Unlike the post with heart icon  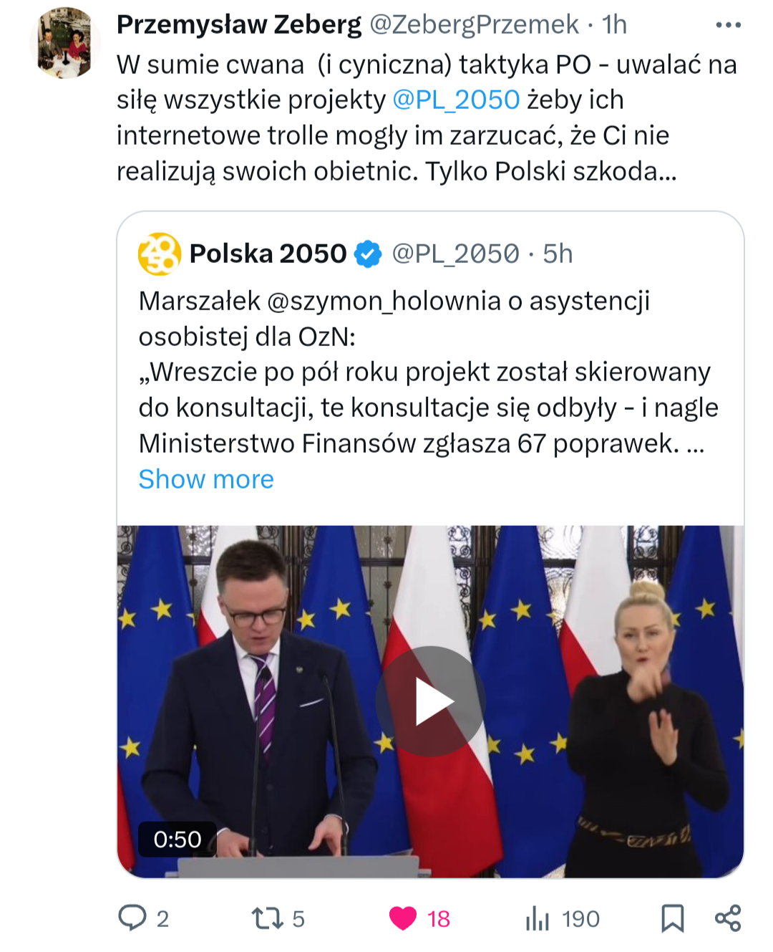[403, 918]
